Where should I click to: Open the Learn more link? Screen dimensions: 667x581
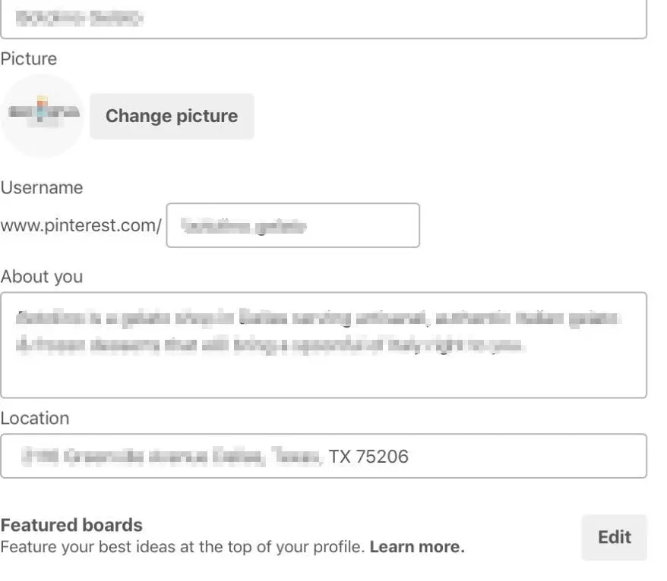(x=417, y=547)
